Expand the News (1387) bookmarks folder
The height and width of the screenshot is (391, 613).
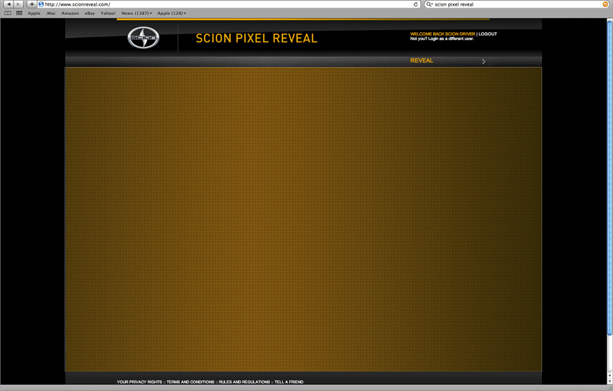click(136, 13)
